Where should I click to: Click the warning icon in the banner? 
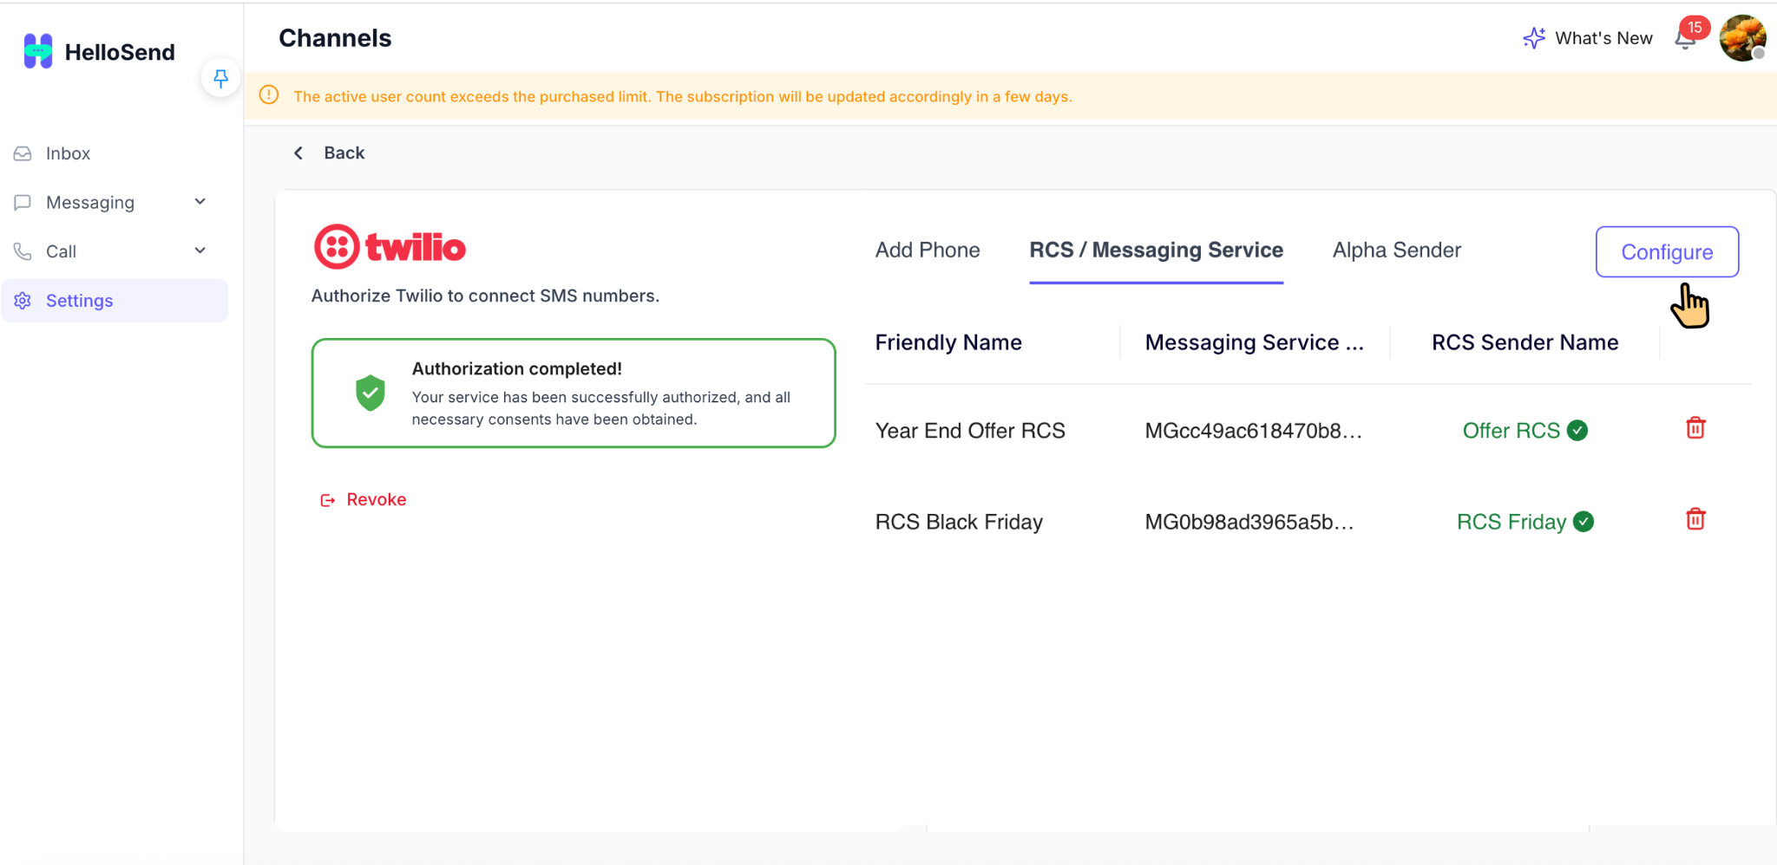tap(269, 95)
